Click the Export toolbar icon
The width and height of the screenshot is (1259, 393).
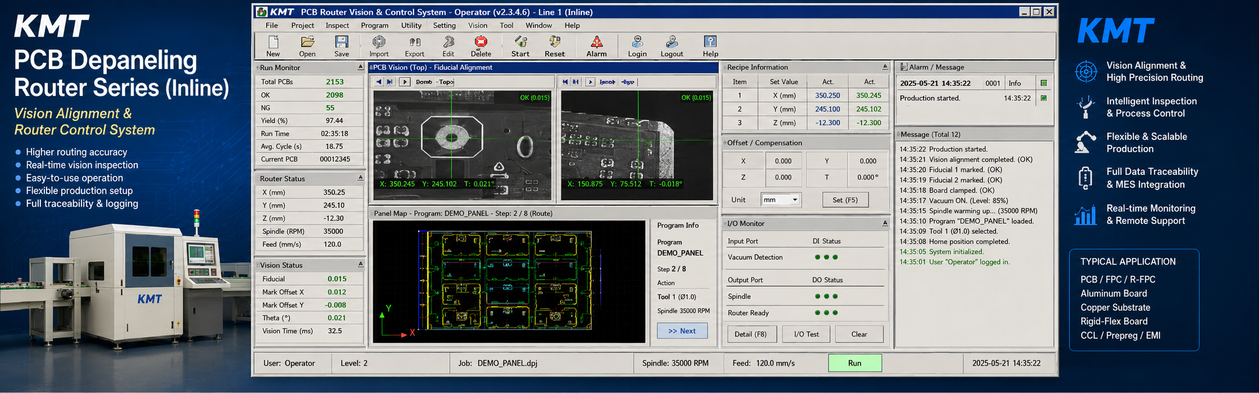click(x=415, y=42)
